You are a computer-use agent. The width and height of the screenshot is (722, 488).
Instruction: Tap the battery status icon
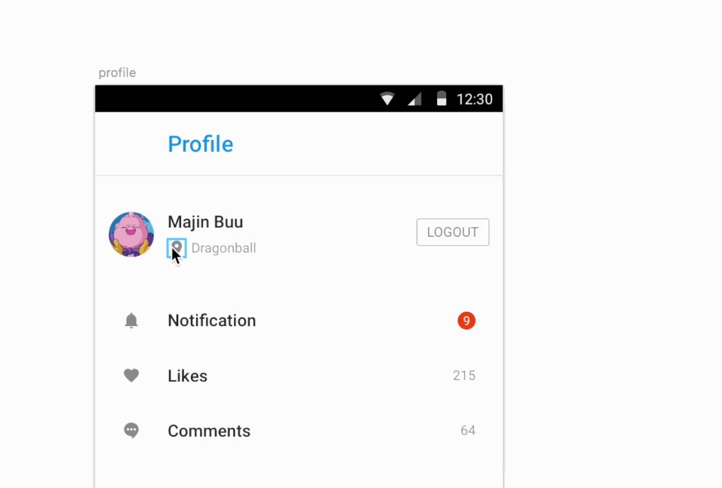[442, 99]
